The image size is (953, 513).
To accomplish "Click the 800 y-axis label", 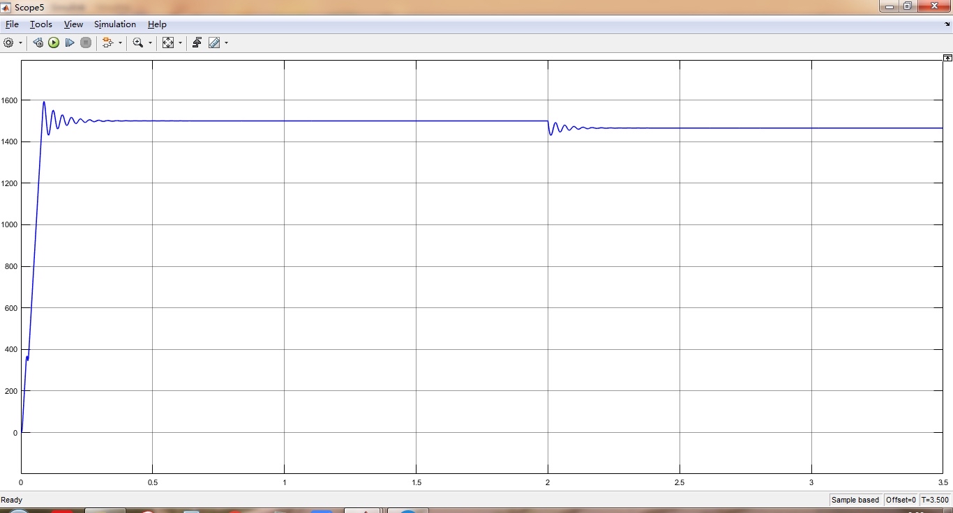I will [12, 266].
